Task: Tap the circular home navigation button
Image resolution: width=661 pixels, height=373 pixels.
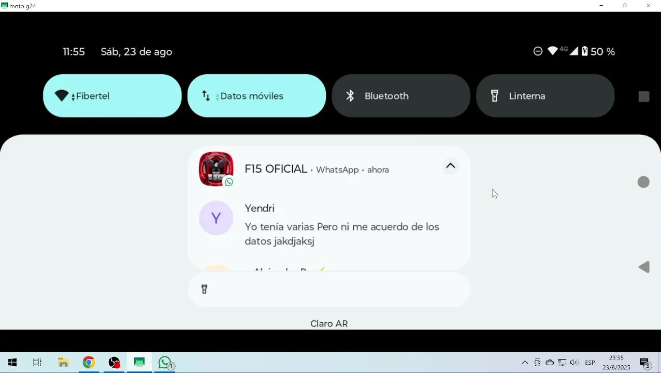Action: (643, 182)
